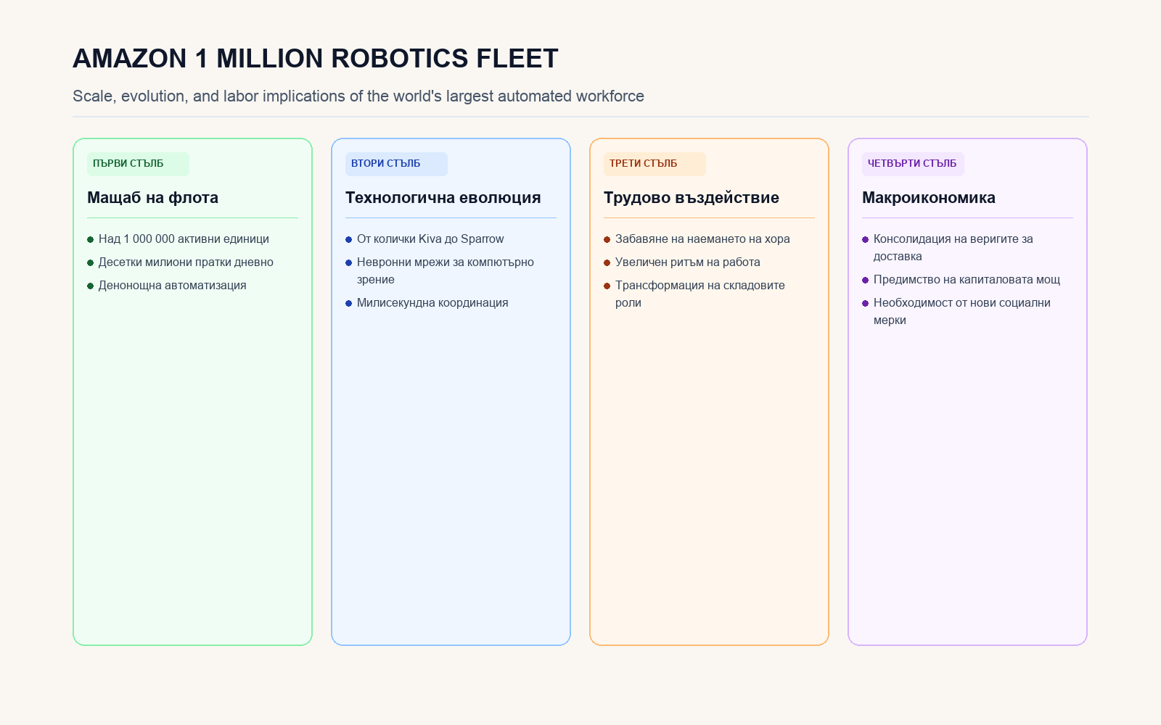Viewport: 1161px width, 725px height.
Task: Select the ЧЕТВЪРТИ СТЪЛБ purple badge
Action: pos(913,164)
